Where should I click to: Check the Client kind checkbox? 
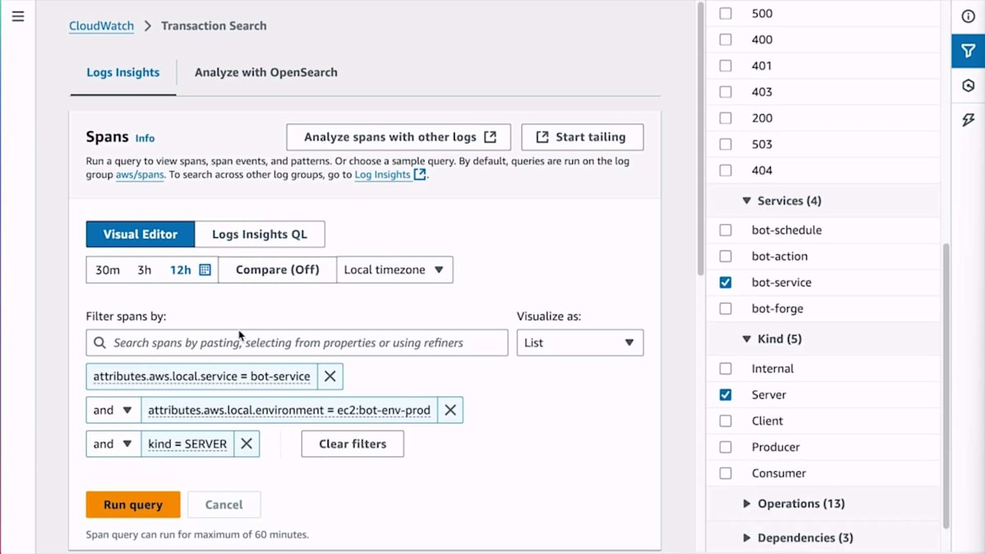coord(726,421)
